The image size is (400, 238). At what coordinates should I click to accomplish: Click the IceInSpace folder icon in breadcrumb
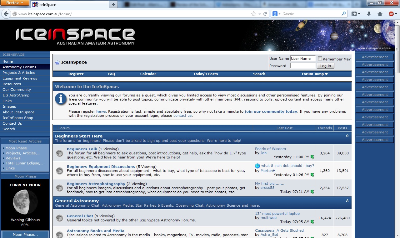click(57, 62)
